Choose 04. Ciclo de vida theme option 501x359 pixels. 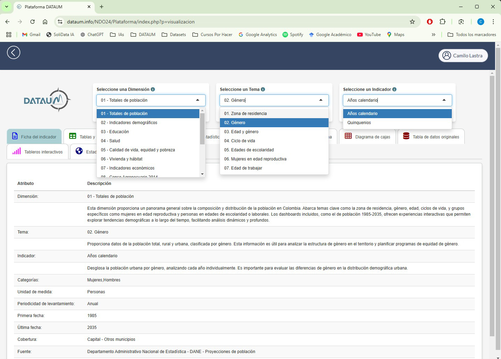tap(240, 141)
